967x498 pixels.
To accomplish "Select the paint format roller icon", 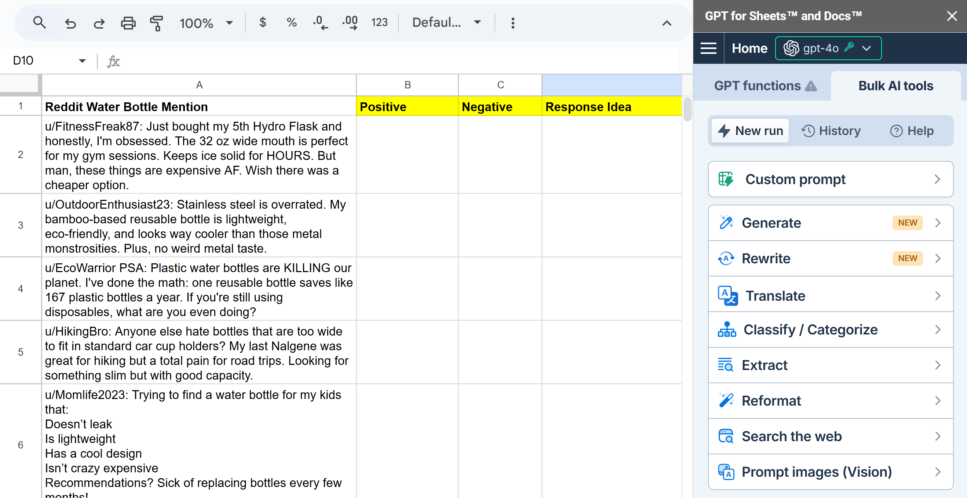I will point(157,23).
